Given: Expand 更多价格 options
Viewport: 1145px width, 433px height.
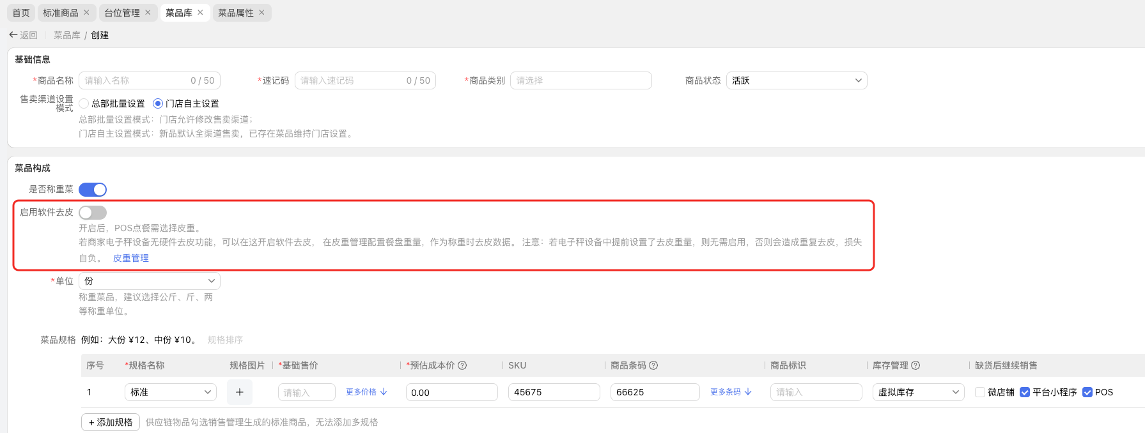Looking at the screenshot, I should (x=366, y=392).
